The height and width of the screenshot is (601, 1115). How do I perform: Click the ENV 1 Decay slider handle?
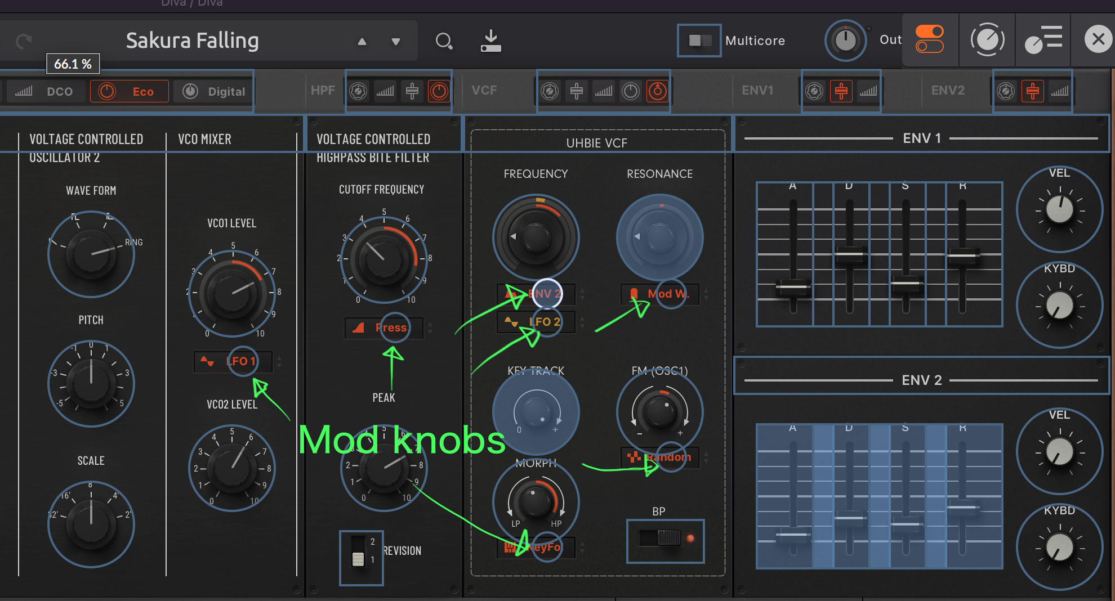coord(849,255)
